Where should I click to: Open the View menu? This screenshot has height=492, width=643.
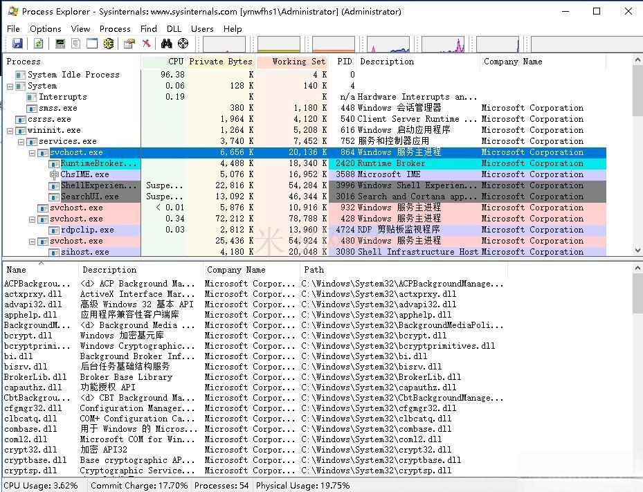click(x=80, y=28)
